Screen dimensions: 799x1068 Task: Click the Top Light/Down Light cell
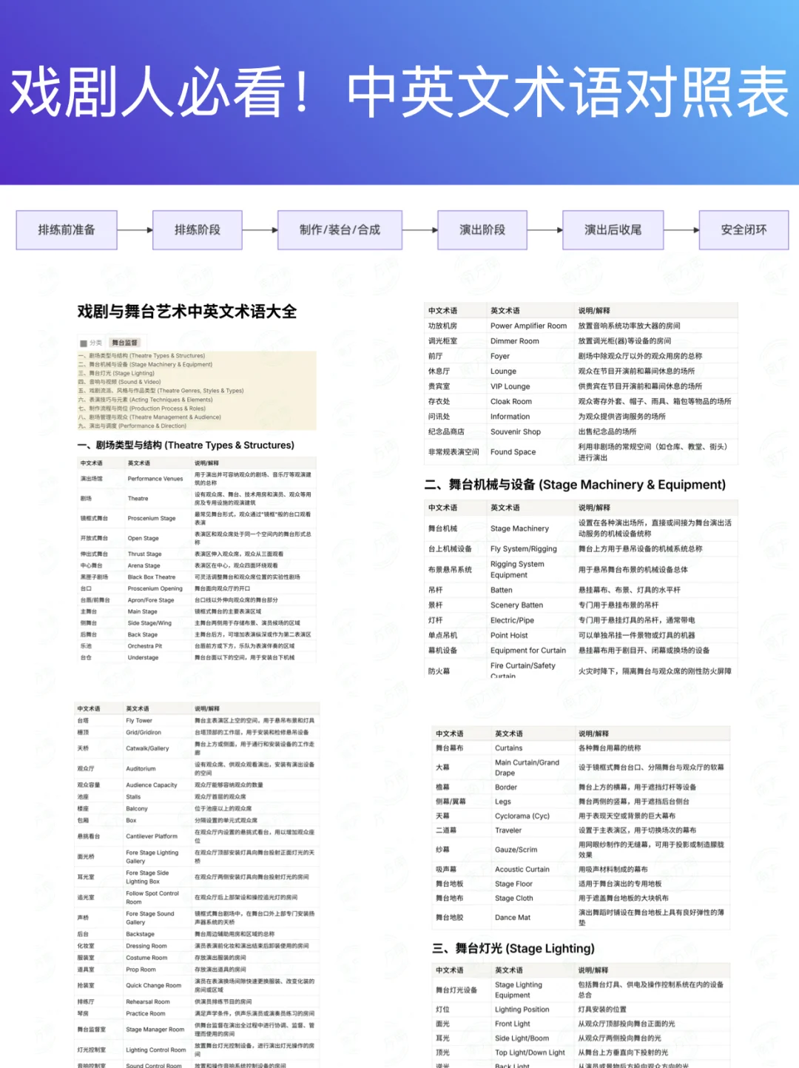[x=530, y=1052]
